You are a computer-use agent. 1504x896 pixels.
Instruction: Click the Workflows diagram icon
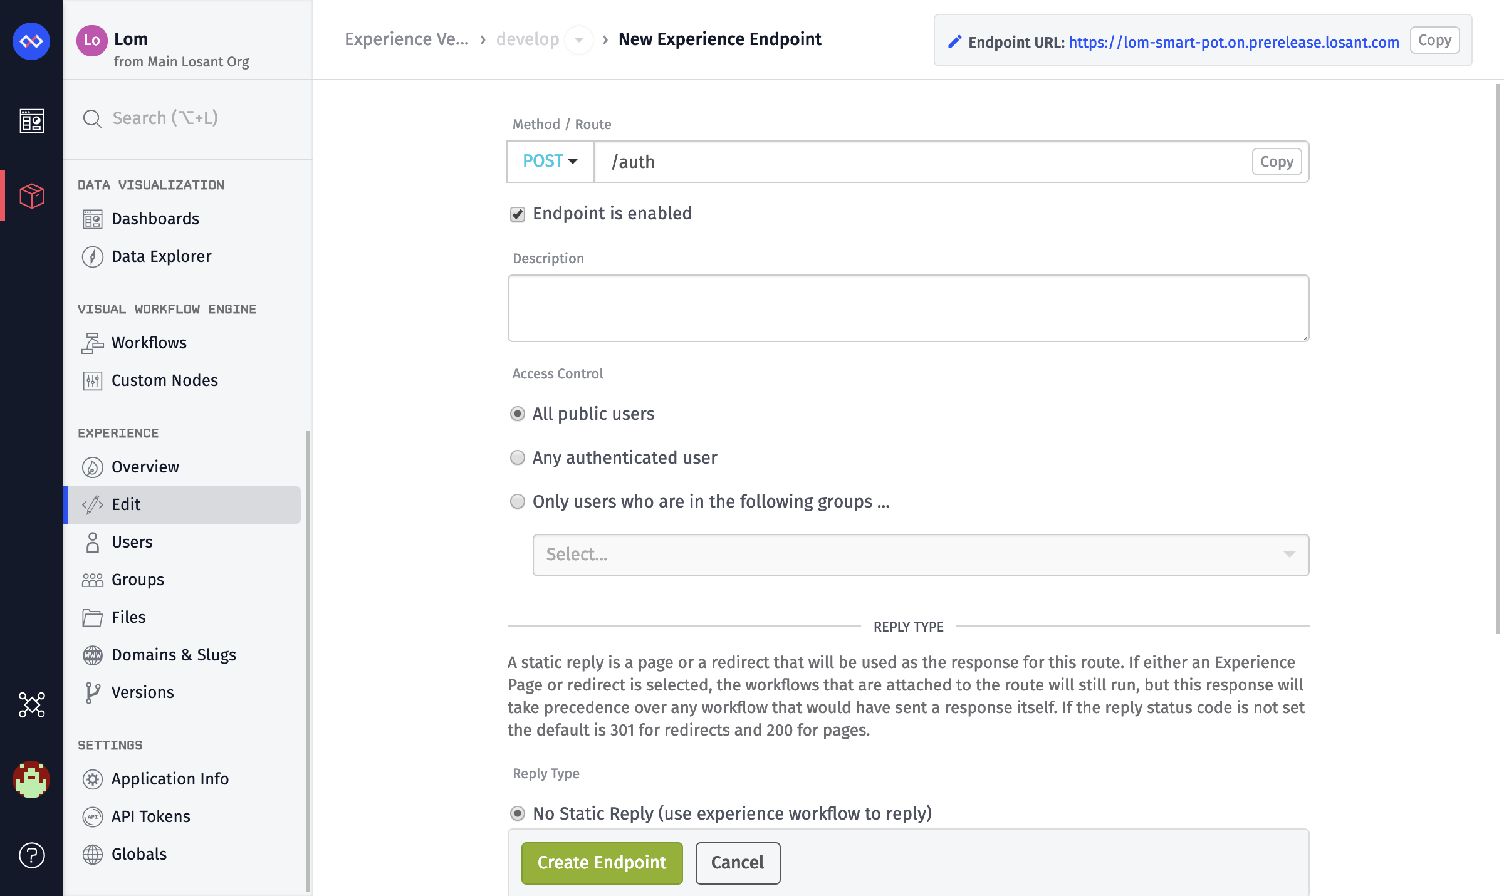pos(93,343)
